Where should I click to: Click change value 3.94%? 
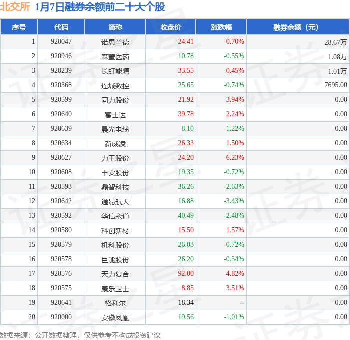[235, 100]
